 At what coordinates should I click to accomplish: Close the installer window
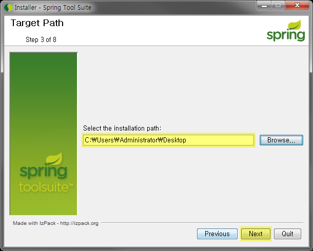coord(297,6)
